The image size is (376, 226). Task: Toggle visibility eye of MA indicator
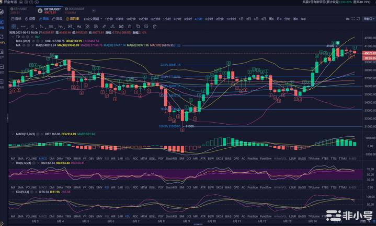pyautogui.click(x=24, y=45)
